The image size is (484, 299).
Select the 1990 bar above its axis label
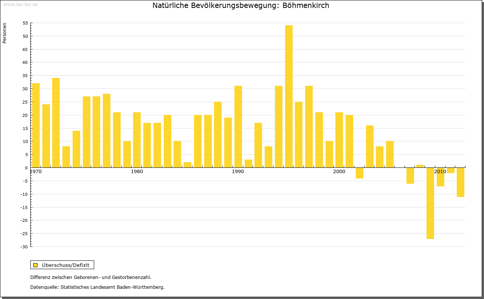[238, 127]
